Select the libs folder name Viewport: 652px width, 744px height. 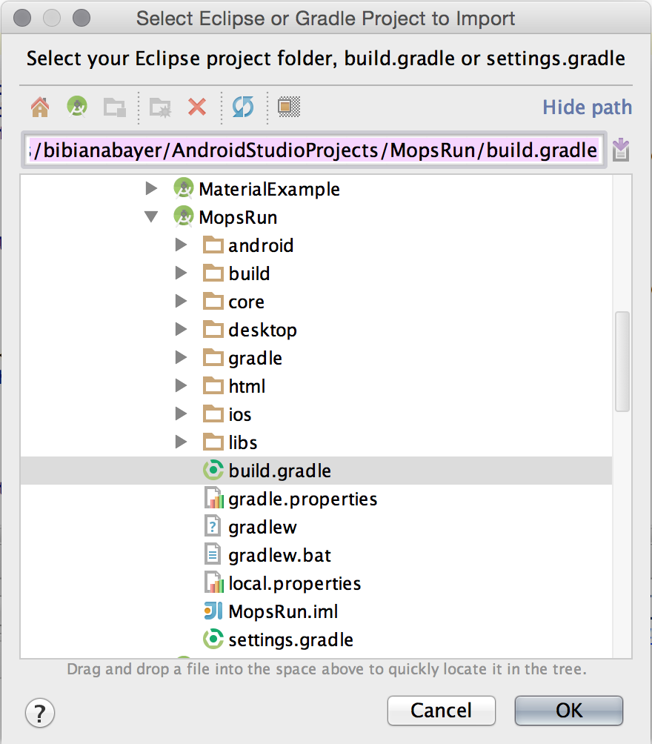(242, 442)
